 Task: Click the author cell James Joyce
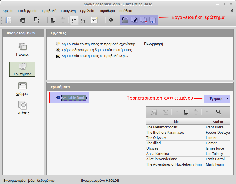click(218, 148)
